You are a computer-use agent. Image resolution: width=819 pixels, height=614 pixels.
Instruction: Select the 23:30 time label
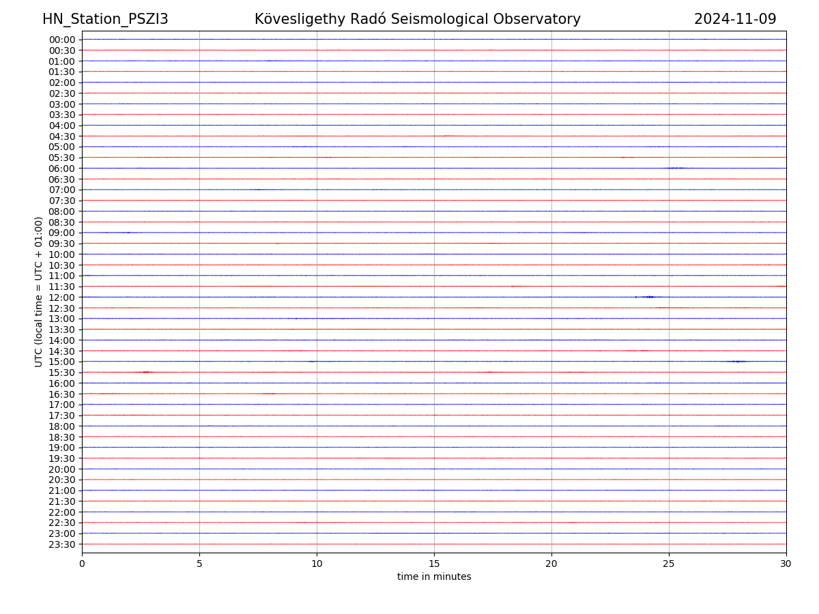coord(61,544)
